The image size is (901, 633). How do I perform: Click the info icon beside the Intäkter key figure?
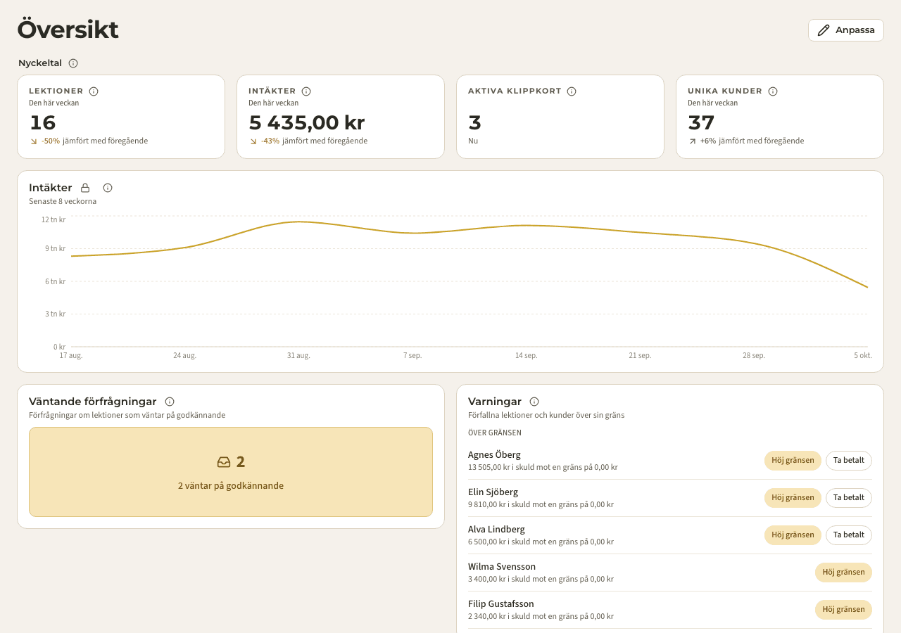point(306,91)
